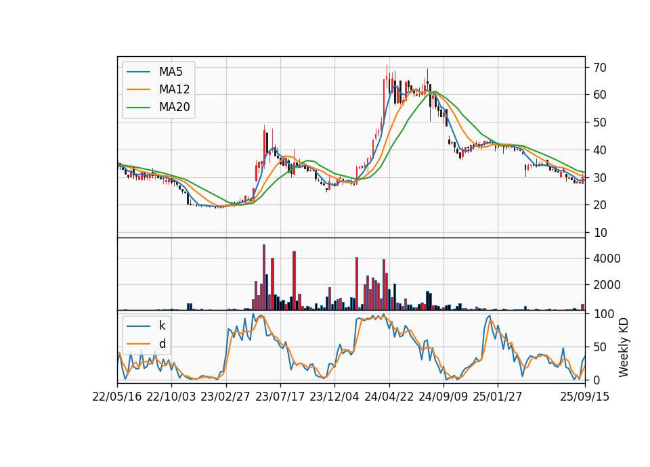Click the volume axis value 2000
650x467 pixels.
[607, 285]
